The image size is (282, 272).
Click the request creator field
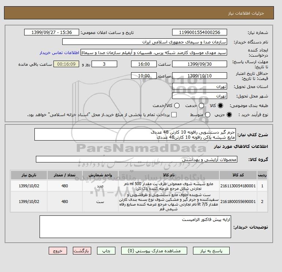coord(154,53)
